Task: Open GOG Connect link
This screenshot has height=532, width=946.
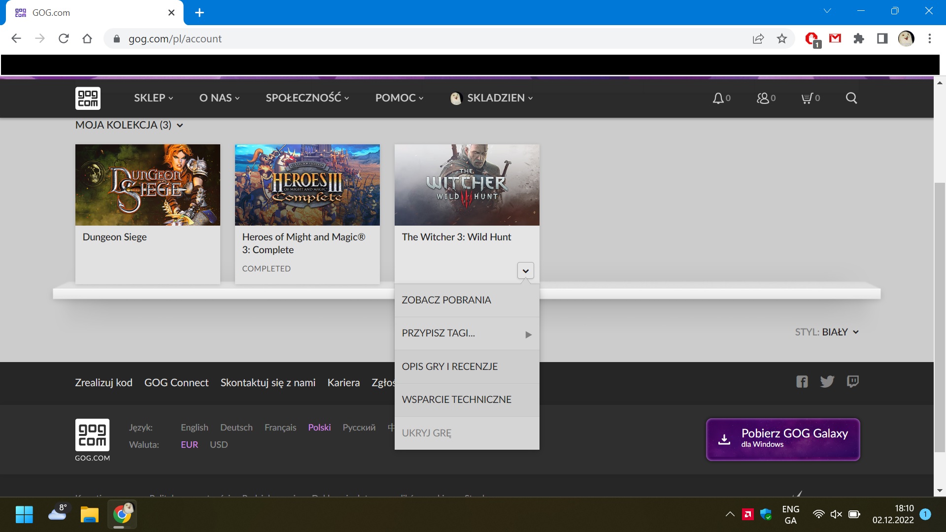Action: 176,383
